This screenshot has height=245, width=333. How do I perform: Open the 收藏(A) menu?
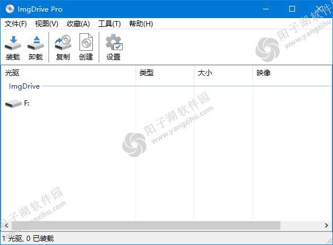[78, 24]
